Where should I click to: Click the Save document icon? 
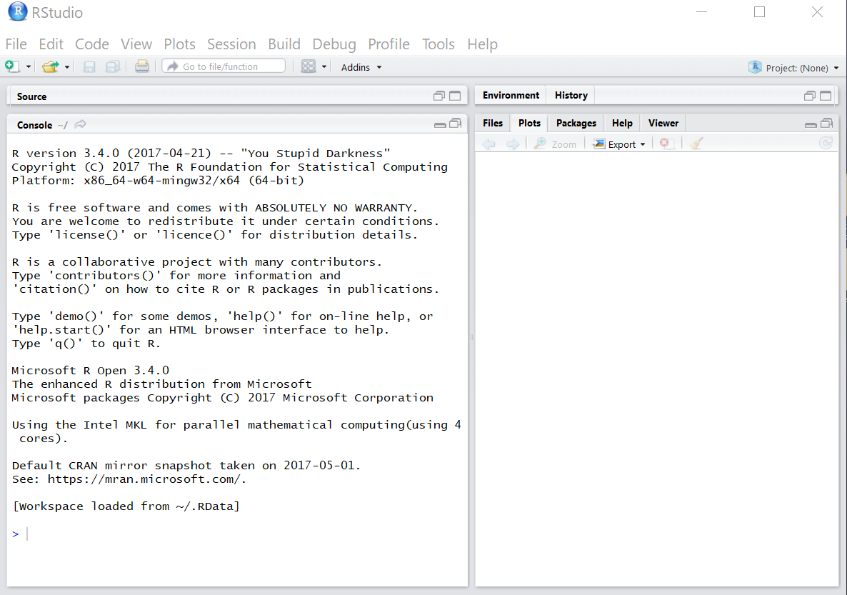click(89, 66)
